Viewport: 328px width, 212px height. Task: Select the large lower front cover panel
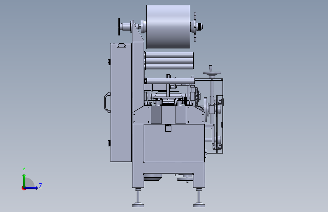174,143
